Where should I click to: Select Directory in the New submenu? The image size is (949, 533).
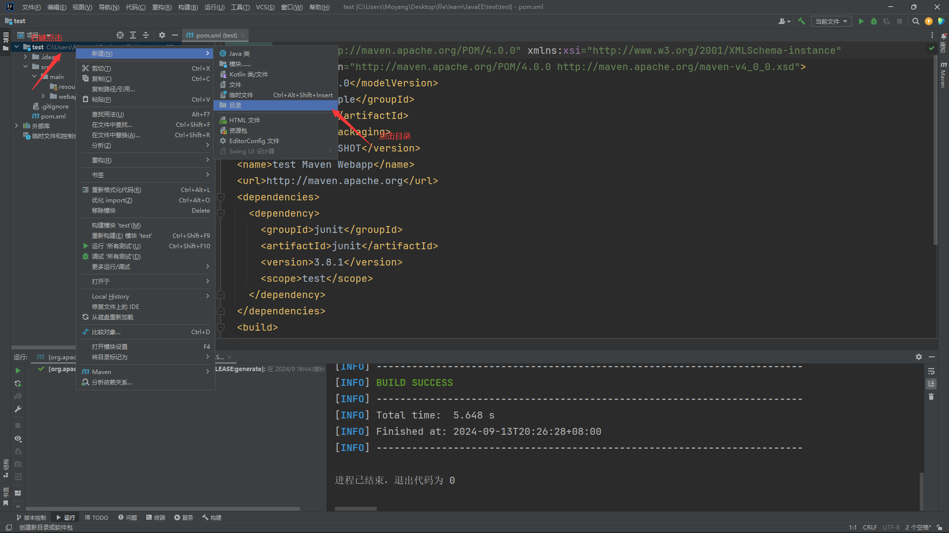click(x=275, y=106)
